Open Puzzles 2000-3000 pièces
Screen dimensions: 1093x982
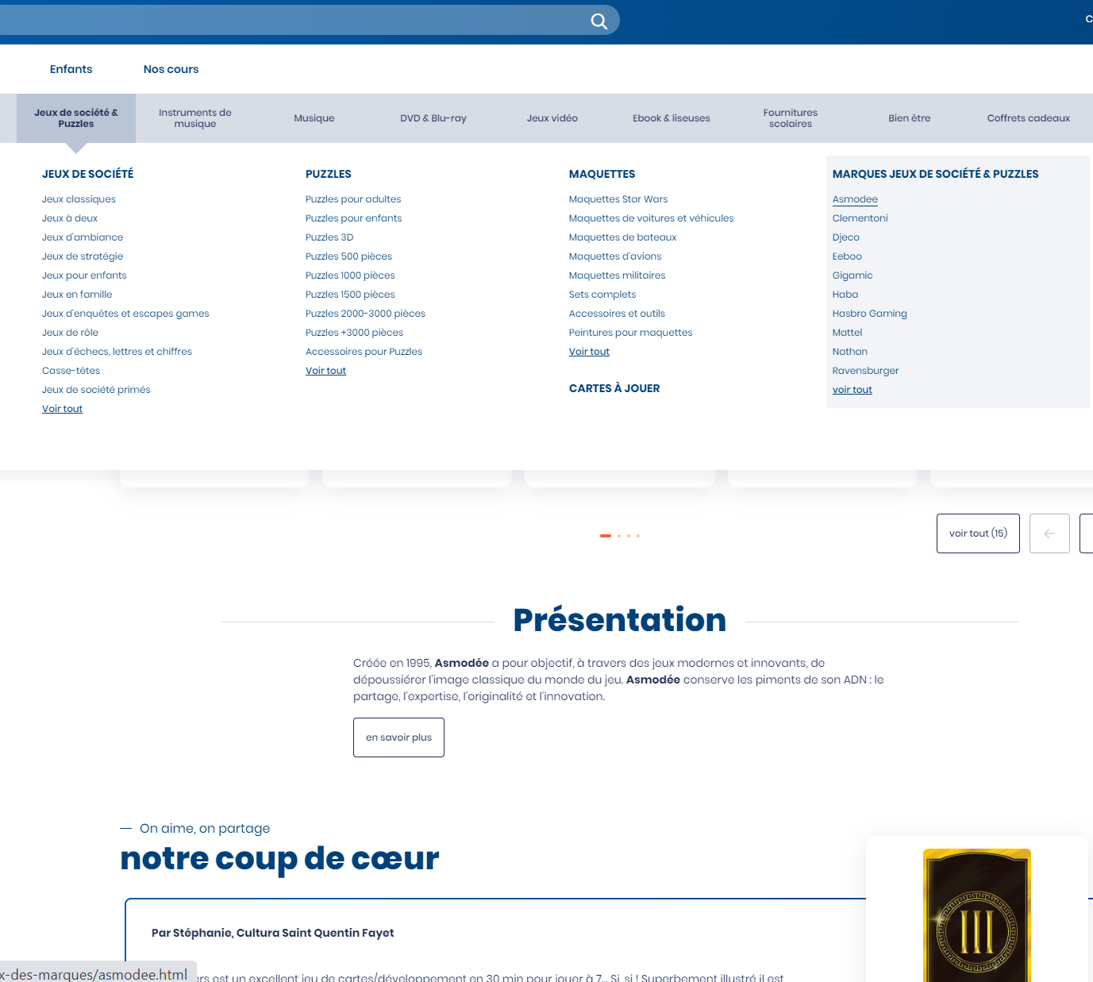[x=365, y=314]
